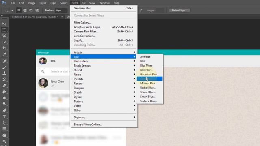Choose Surface Blur in the submenu

coord(150,101)
